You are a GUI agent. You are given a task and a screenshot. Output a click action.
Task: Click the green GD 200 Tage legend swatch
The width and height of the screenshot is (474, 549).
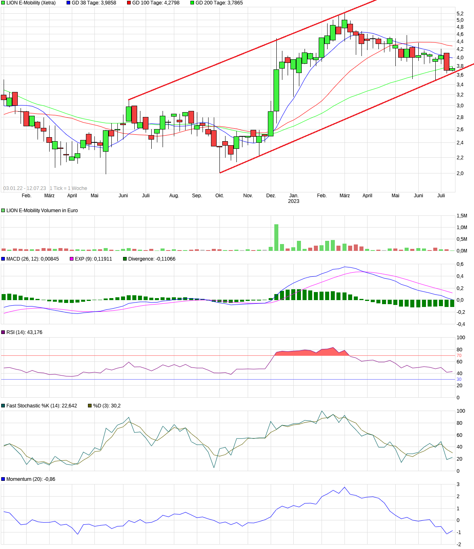click(x=192, y=3)
